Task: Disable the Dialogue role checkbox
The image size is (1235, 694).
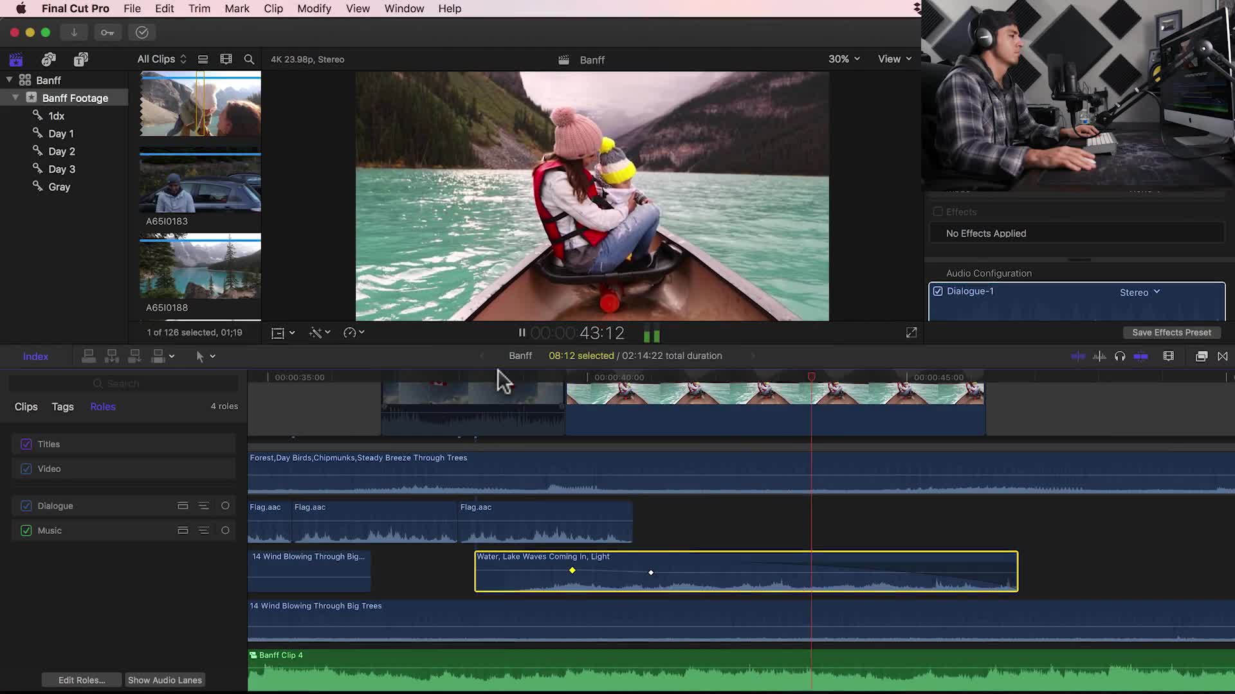Action: click(x=26, y=506)
